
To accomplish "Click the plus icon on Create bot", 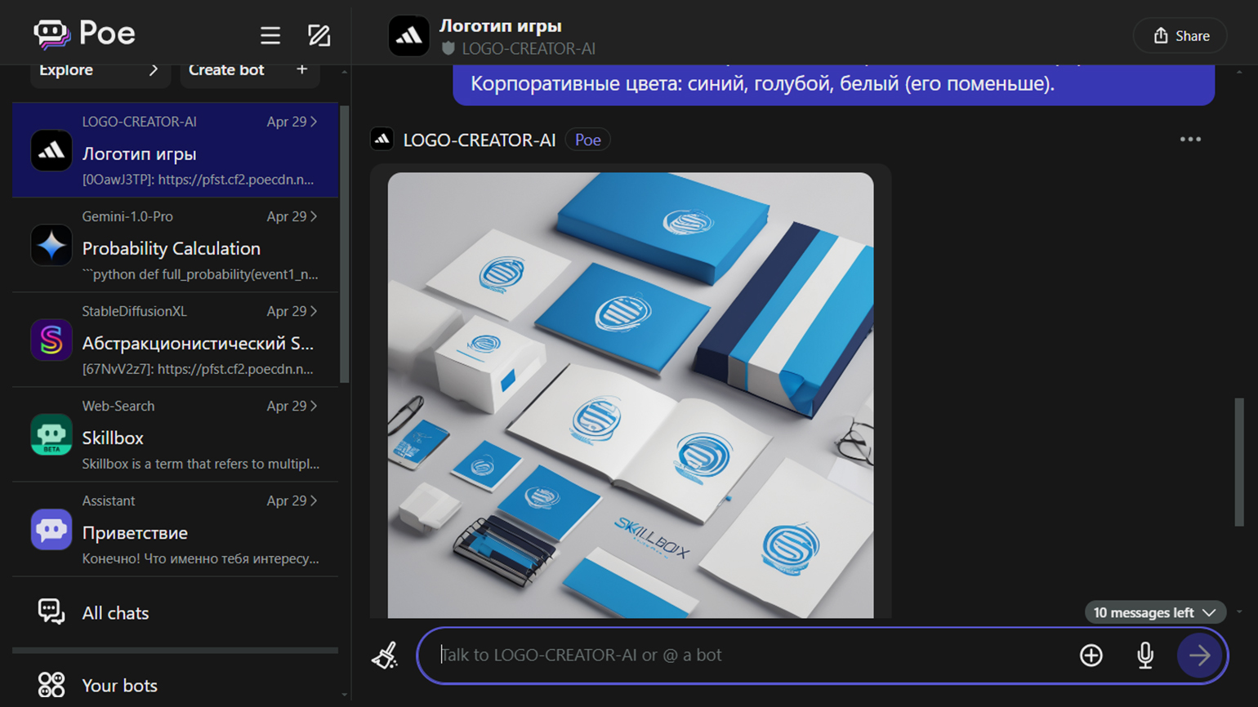I will pos(301,69).
